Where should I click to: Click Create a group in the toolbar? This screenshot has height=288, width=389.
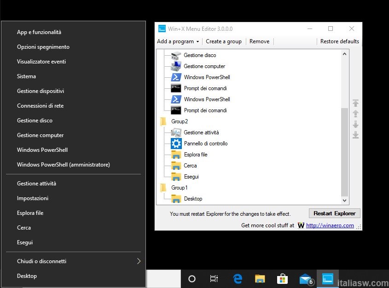[x=224, y=41]
